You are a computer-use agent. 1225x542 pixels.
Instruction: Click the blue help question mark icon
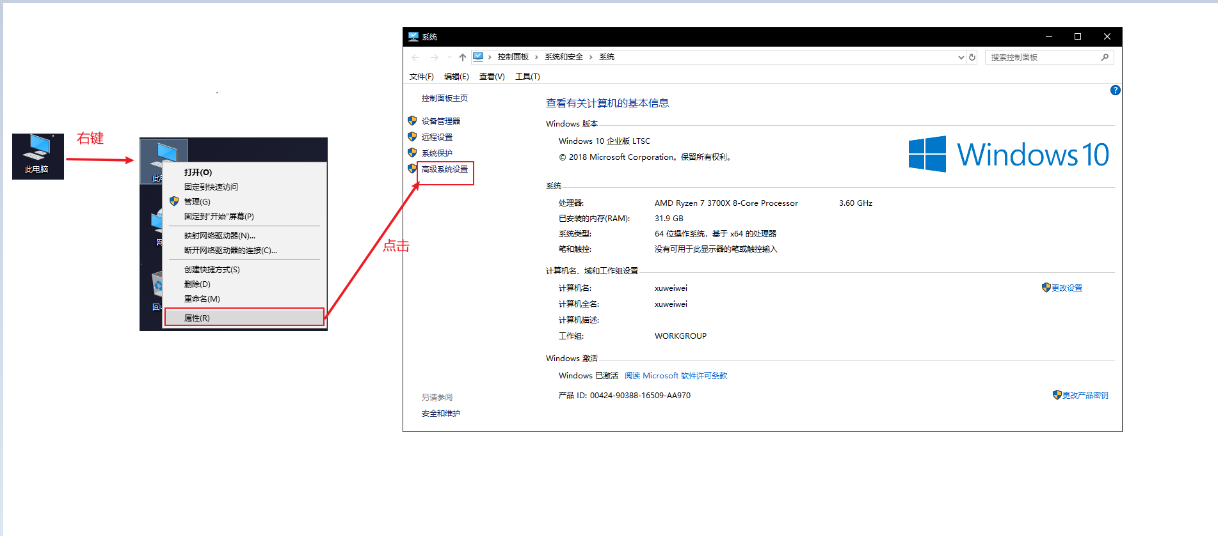click(x=1115, y=90)
